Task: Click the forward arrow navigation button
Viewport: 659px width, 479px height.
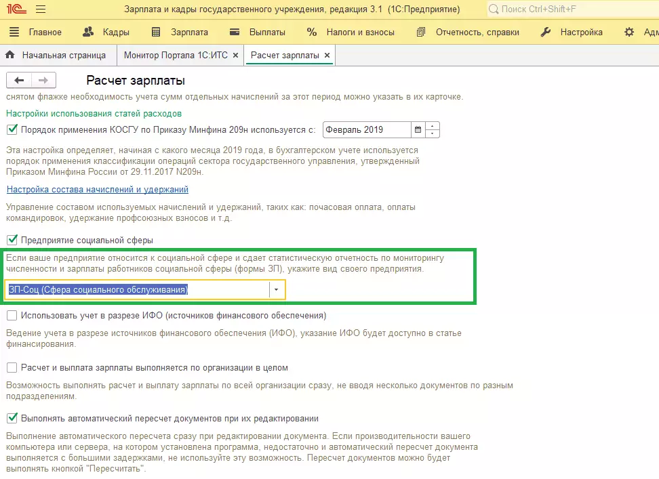Action: [43, 81]
